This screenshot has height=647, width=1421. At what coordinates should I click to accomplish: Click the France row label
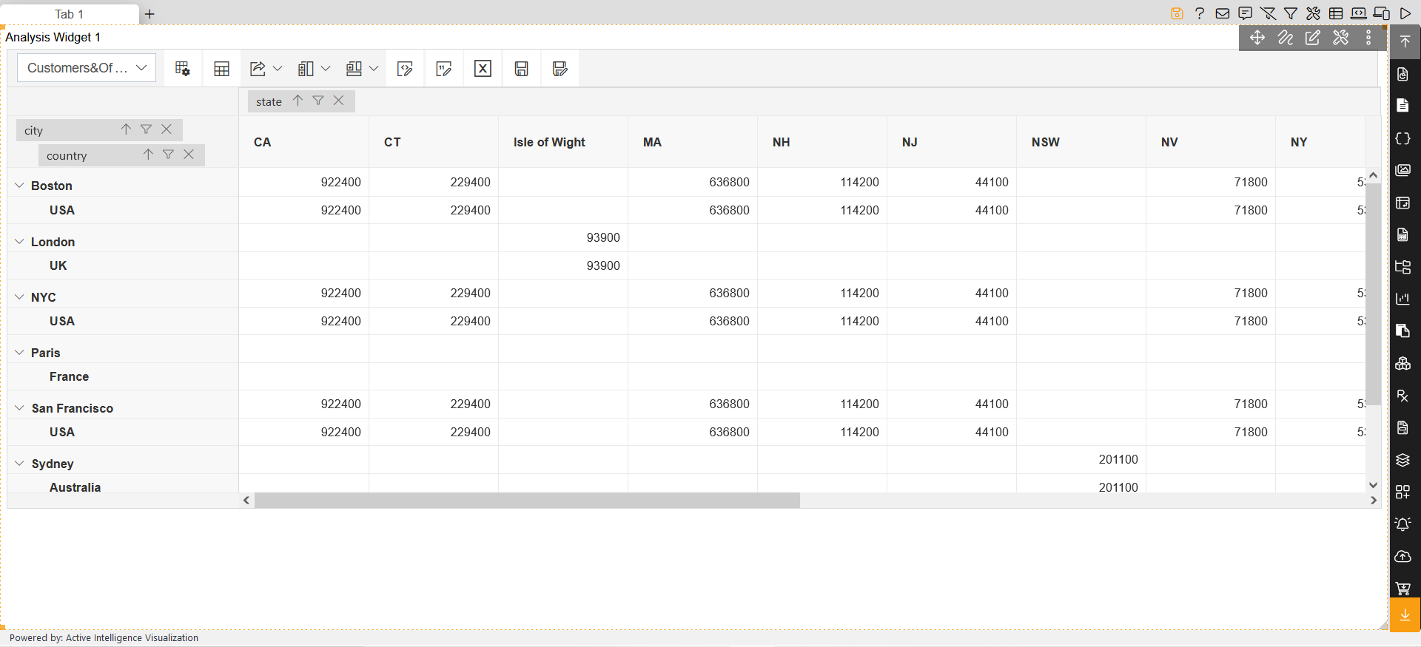click(x=69, y=376)
